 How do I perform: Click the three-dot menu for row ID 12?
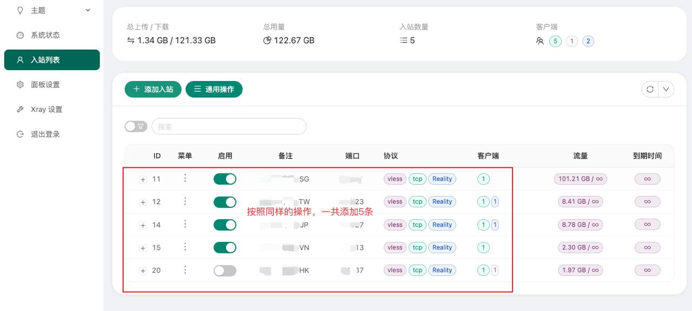tap(185, 201)
